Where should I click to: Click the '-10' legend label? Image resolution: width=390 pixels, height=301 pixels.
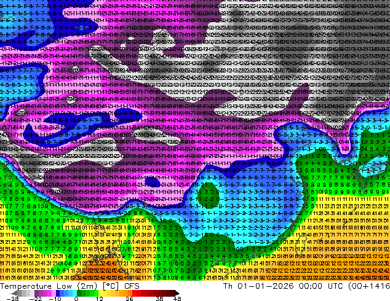pyautogui.click(x=55, y=299)
